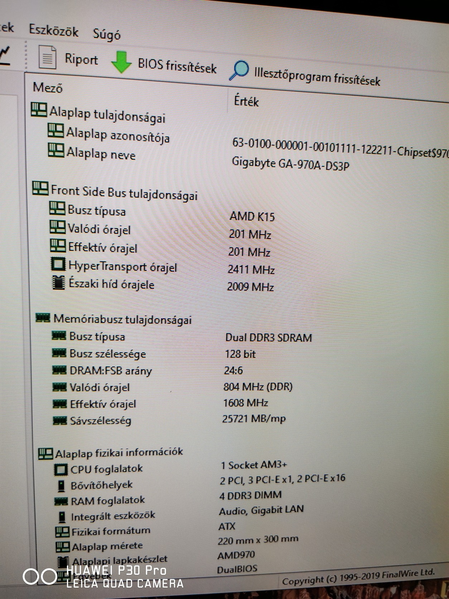Select Alaplap tulajdonságai heading text
The height and width of the screenshot is (599, 449).
[x=107, y=115]
